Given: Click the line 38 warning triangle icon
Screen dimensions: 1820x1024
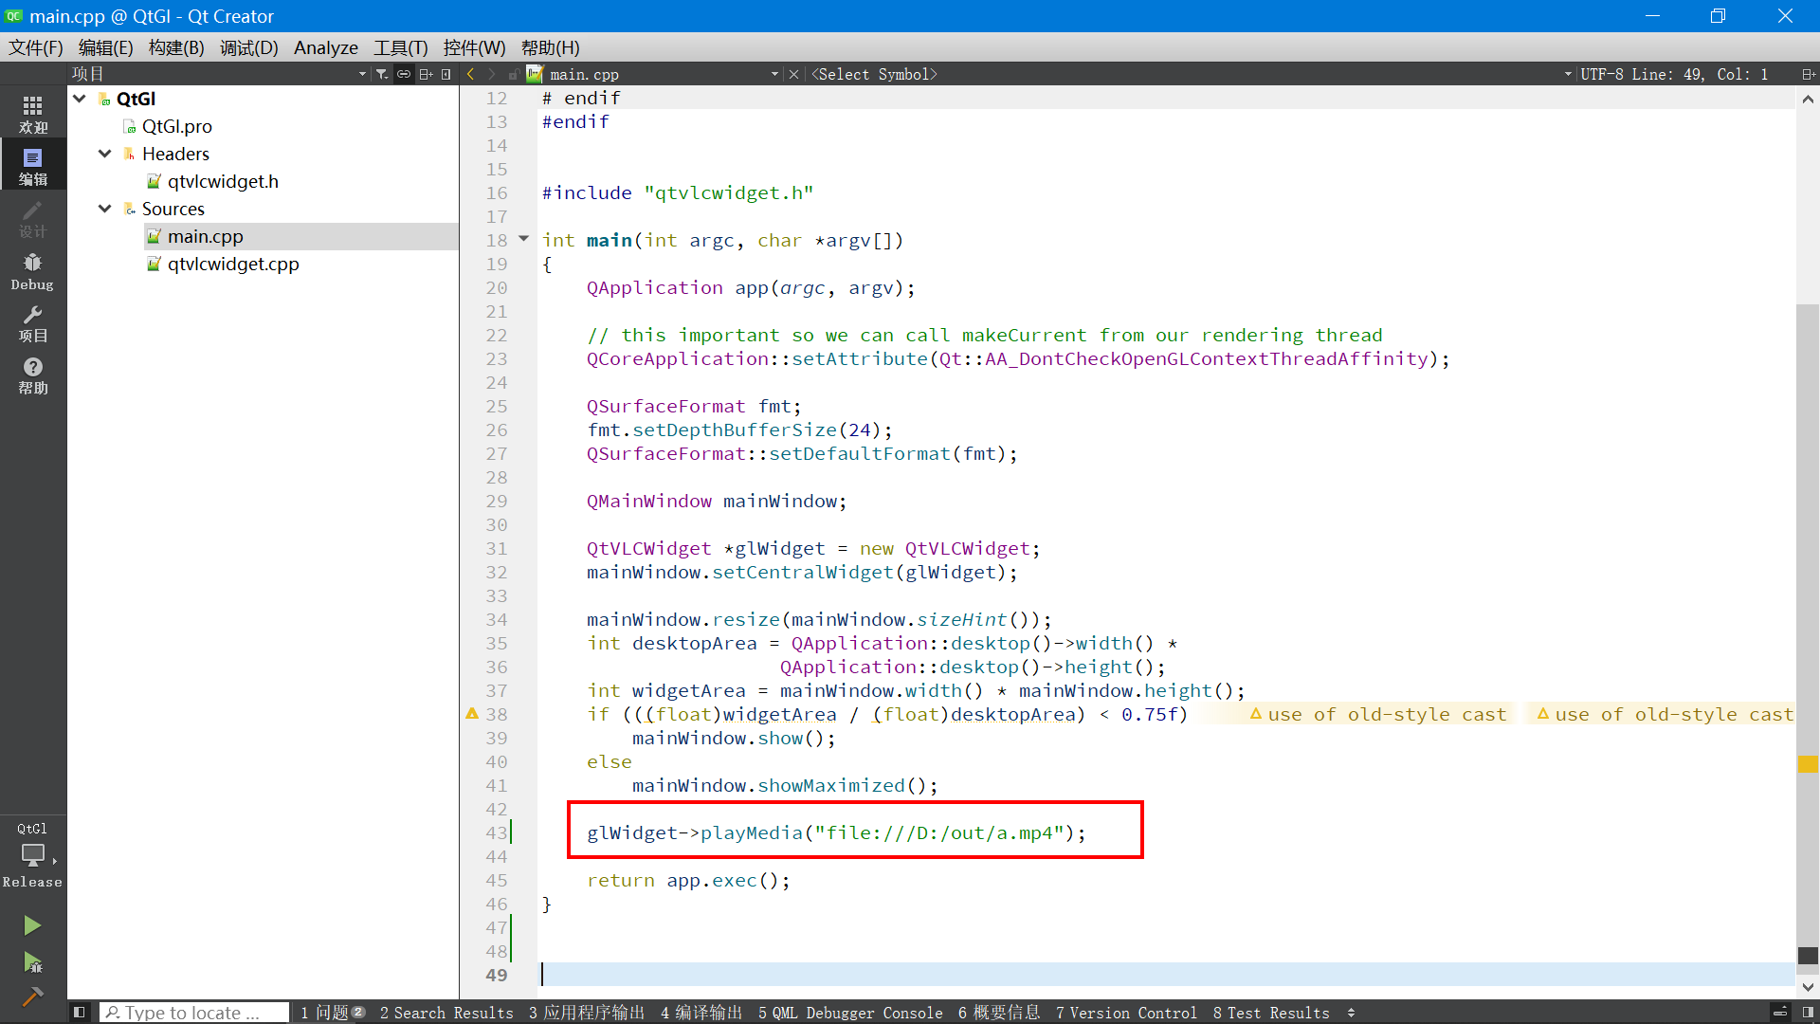Looking at the screenshot, I should click(472, 713).
